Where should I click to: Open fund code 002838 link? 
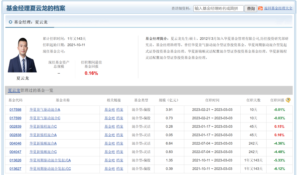pos(15,135)
